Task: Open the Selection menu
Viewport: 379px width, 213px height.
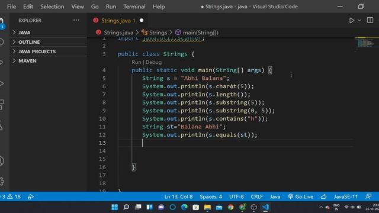Action: [52, 7]
